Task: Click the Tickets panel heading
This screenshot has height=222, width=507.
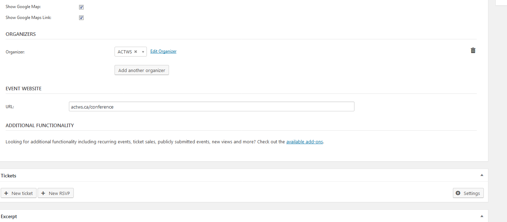Action: coord(8,176)
